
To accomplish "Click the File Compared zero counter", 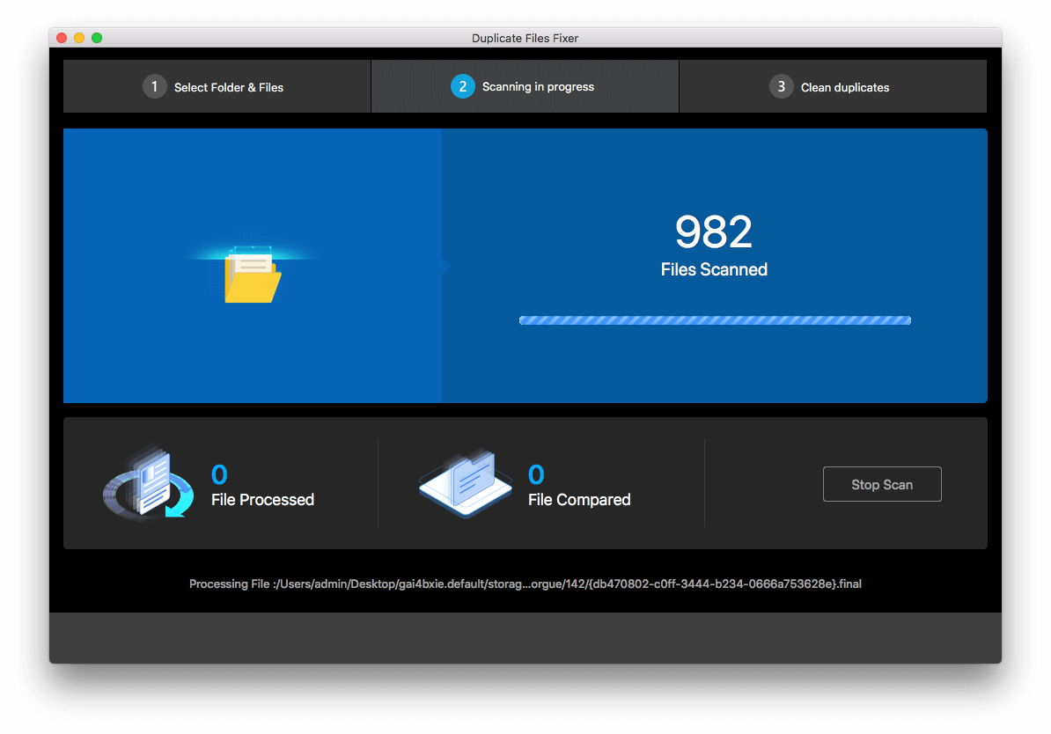I will [536, 473].
